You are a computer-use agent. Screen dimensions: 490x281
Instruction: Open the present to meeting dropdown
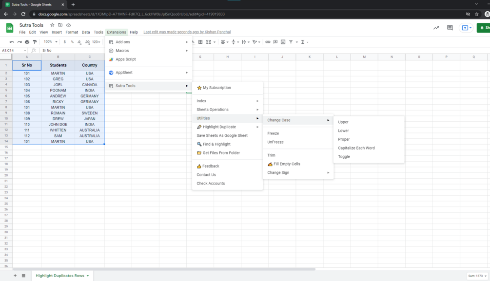[470, 28]
